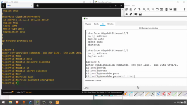
Task: Open the Solar-PuTTY orange taskbar icon
Action: click(x=57, y=102)
